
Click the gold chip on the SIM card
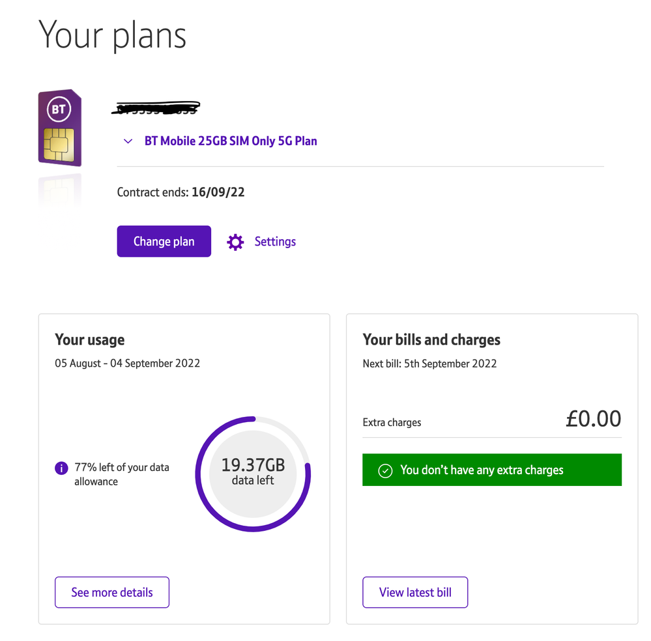[x=59, y=143]
